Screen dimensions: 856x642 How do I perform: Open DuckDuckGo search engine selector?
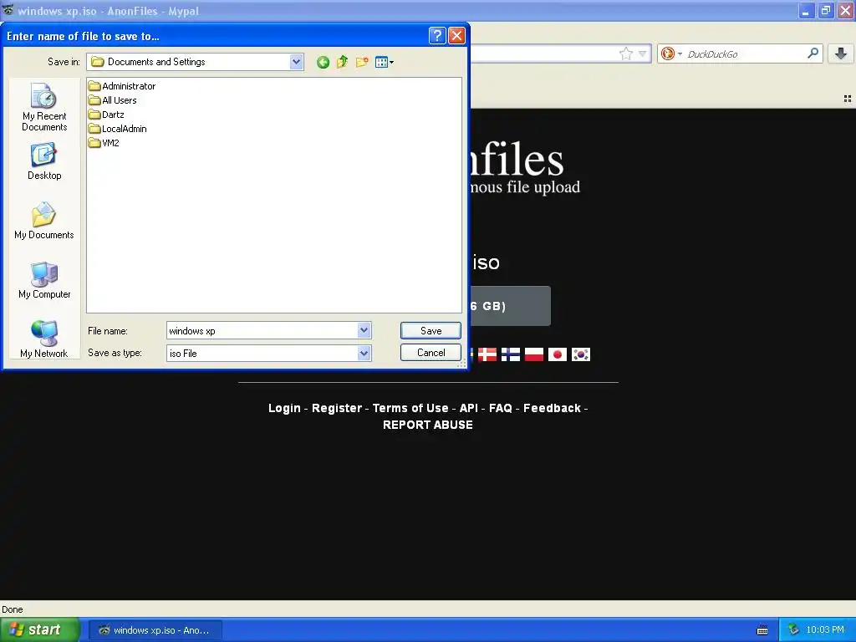point(671,53)
